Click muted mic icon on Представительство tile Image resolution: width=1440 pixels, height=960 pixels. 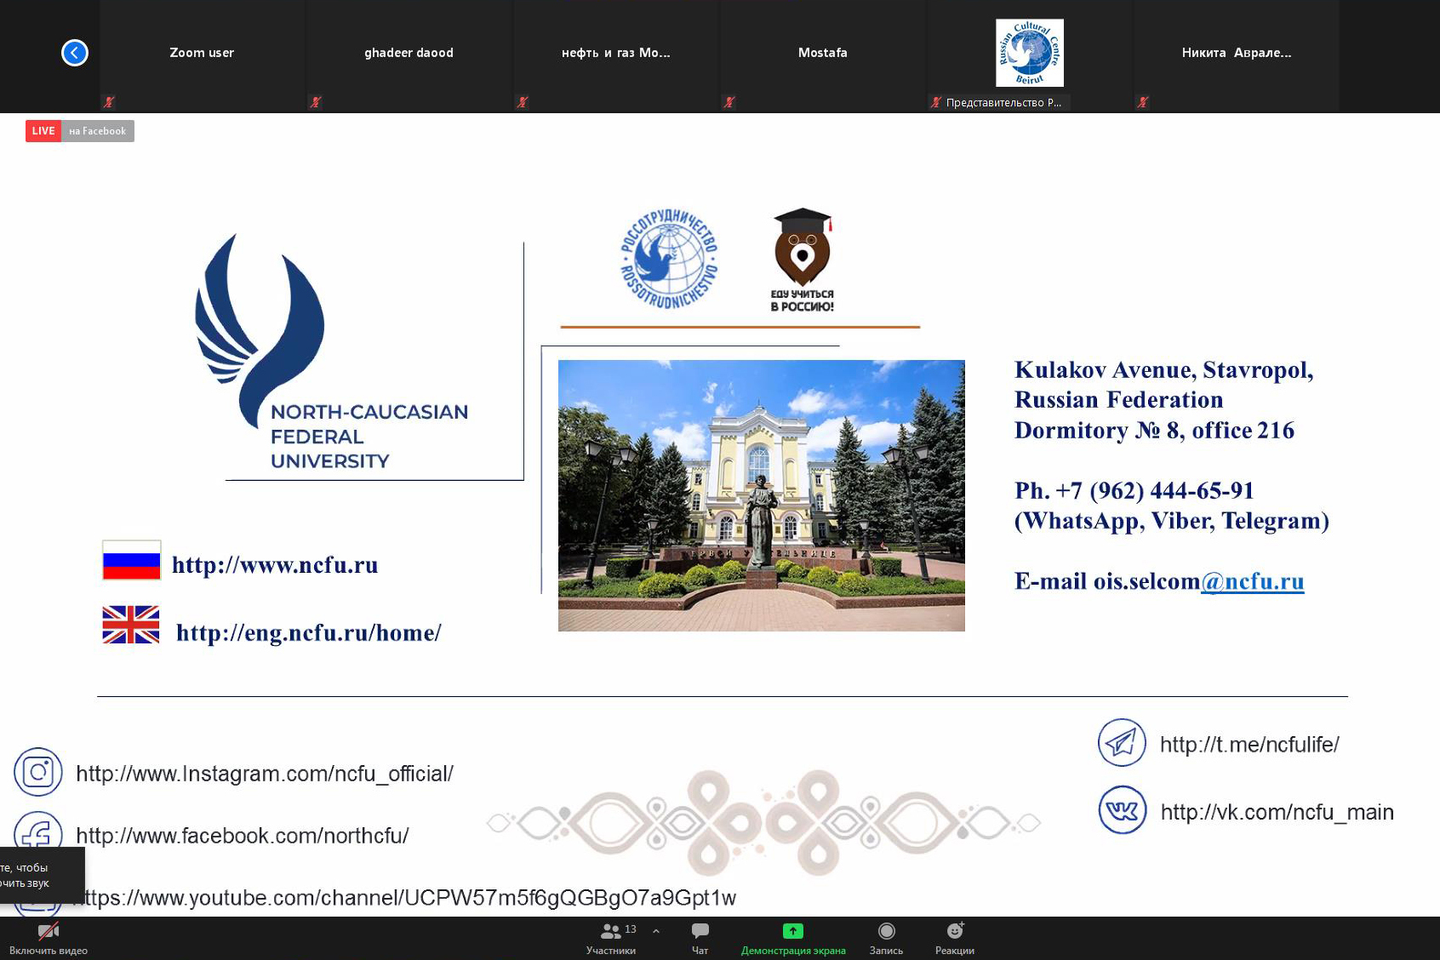pos(936,102)
